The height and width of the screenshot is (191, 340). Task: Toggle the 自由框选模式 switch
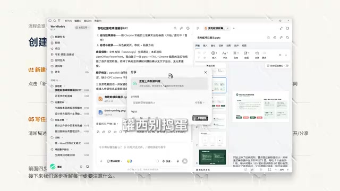coord(287,66)
